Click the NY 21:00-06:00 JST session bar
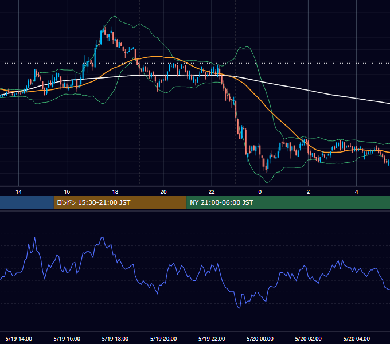The image size is (390, 344). tap(288, 202)
